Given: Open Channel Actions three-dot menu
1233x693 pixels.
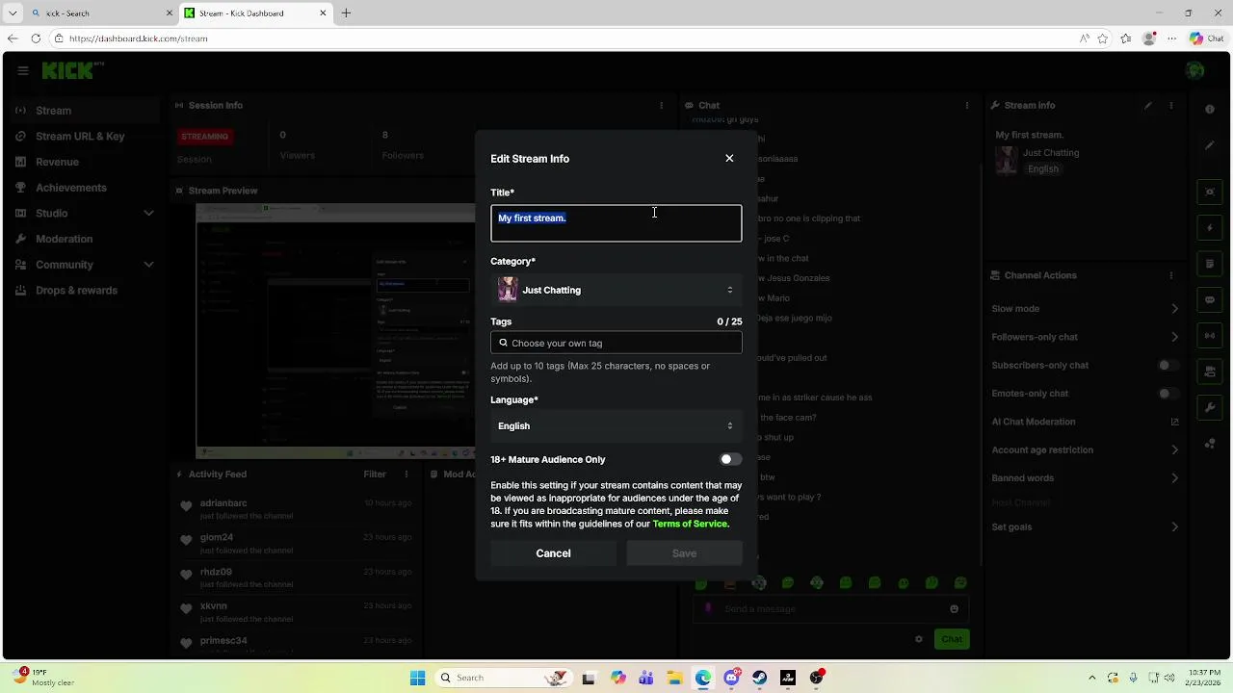Looking at the screenshot, I should 1172,275.
